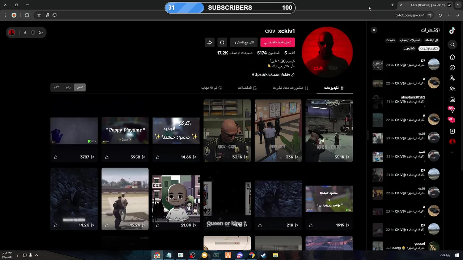
Task: Open the video with 3787 views
Action: pos(74,131)
